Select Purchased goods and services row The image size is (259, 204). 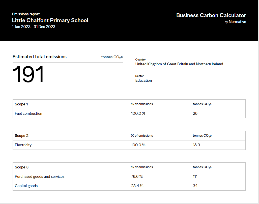(40, 177)
